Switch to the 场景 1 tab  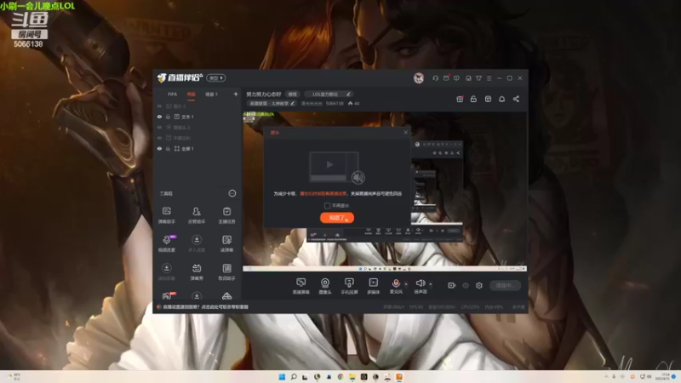point(211,94)
